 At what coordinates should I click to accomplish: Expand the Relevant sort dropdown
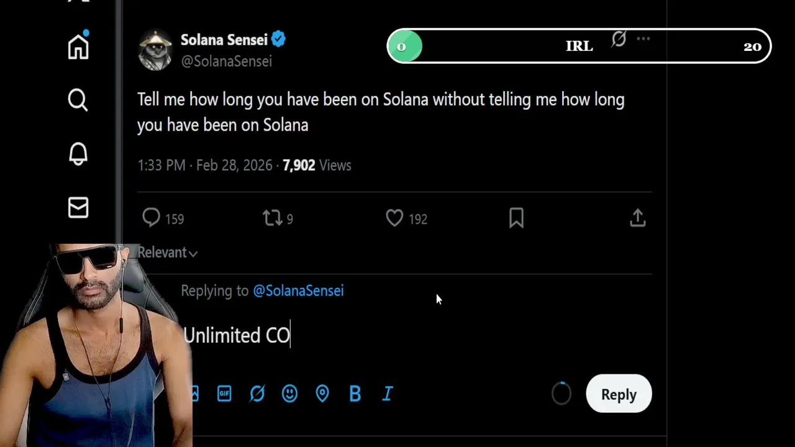click(167, 253)
